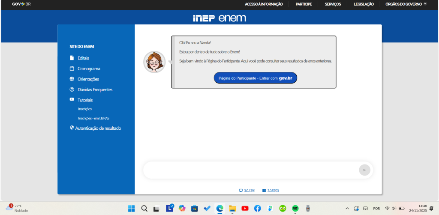Click the Cronograma calendar icon
This screenshot has width=439, height=215.
pyautogui.click(x=72, y=69)
